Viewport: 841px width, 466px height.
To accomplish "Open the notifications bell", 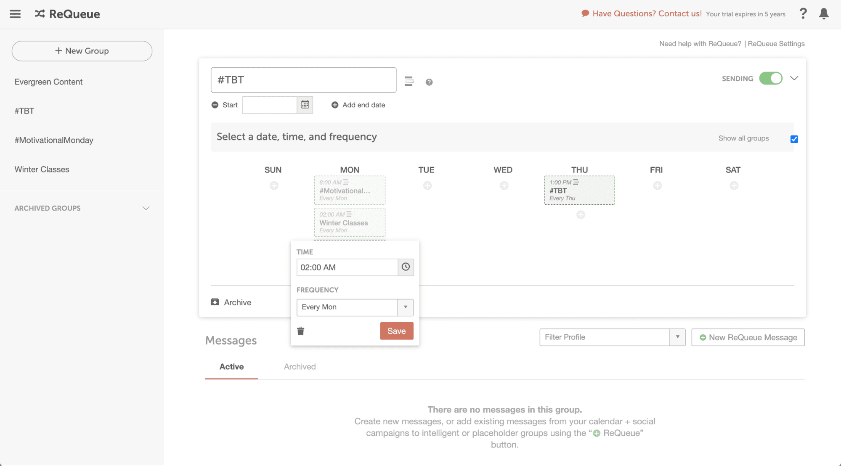I will (x=824, y=13).
